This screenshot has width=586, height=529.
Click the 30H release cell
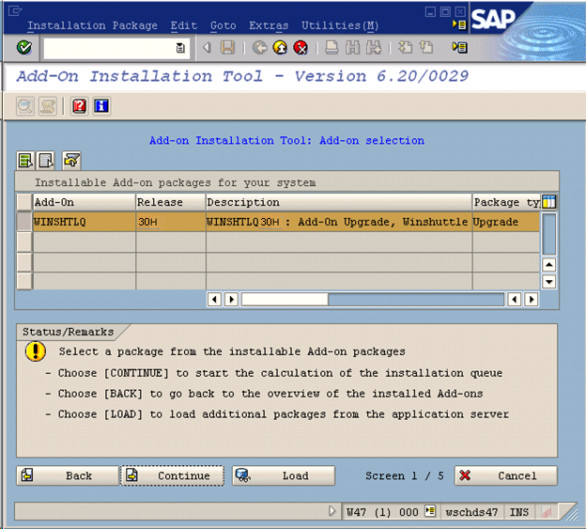tap(171, 222)
